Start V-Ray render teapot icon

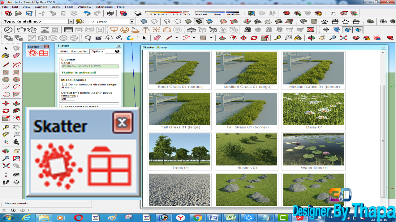click(x=21, y=30)
